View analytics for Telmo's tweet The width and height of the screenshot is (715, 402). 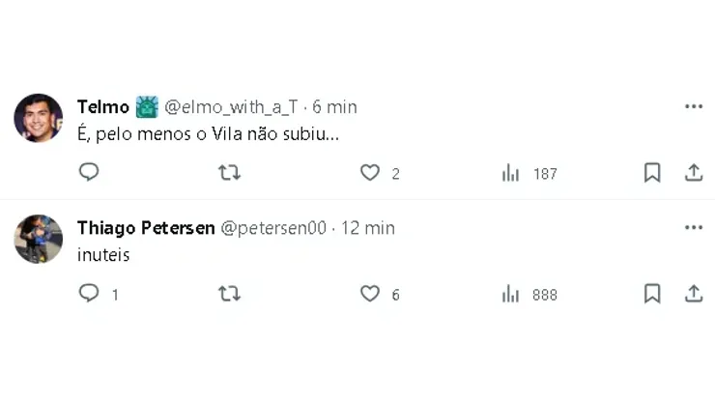click(x=511, y=173)
